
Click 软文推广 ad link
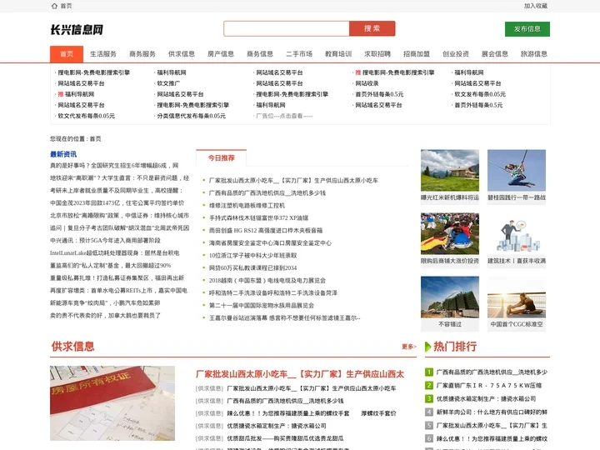(168, 83)
